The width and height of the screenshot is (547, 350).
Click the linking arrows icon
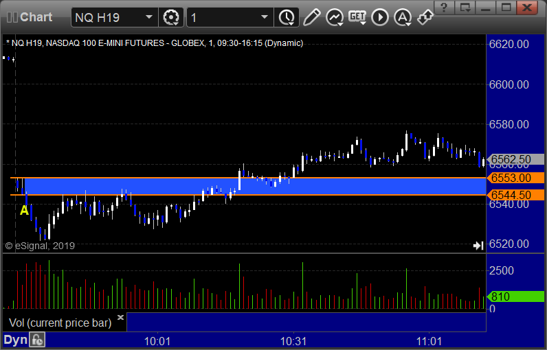(x=425, y=17)
